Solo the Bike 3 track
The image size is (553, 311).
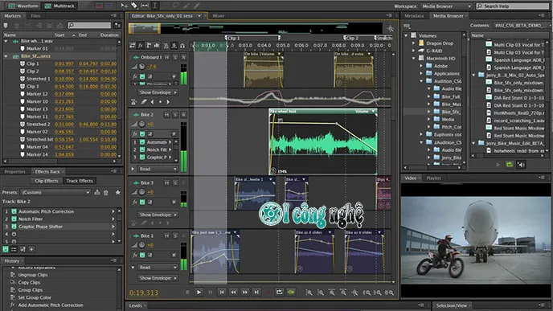tap(175, 182)
